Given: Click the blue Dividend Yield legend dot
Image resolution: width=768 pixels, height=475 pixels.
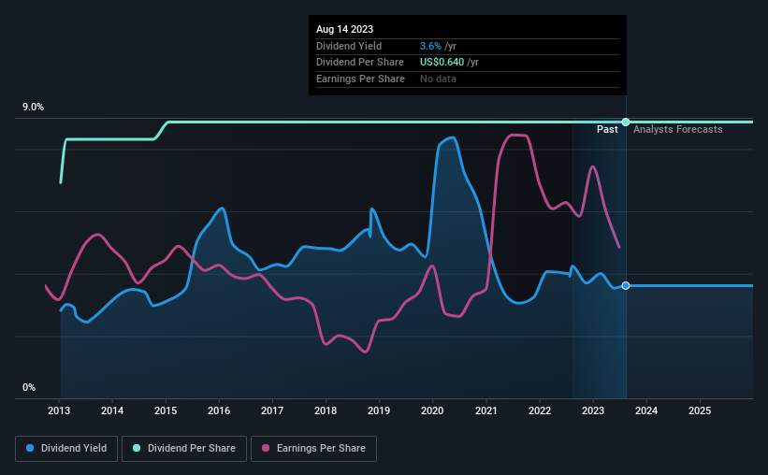Looking at the screenshot, I should point(30,448).
